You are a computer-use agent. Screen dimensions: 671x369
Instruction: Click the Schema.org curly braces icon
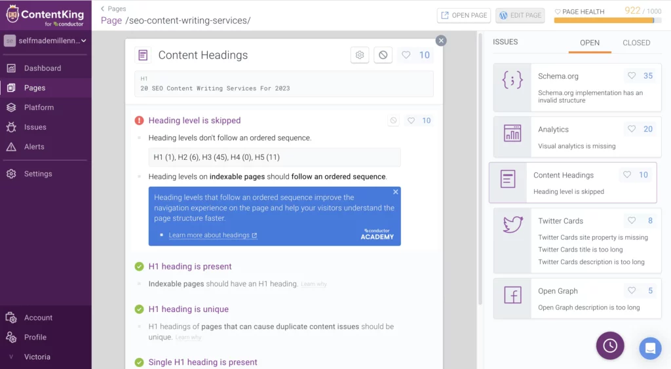point(512,80)
